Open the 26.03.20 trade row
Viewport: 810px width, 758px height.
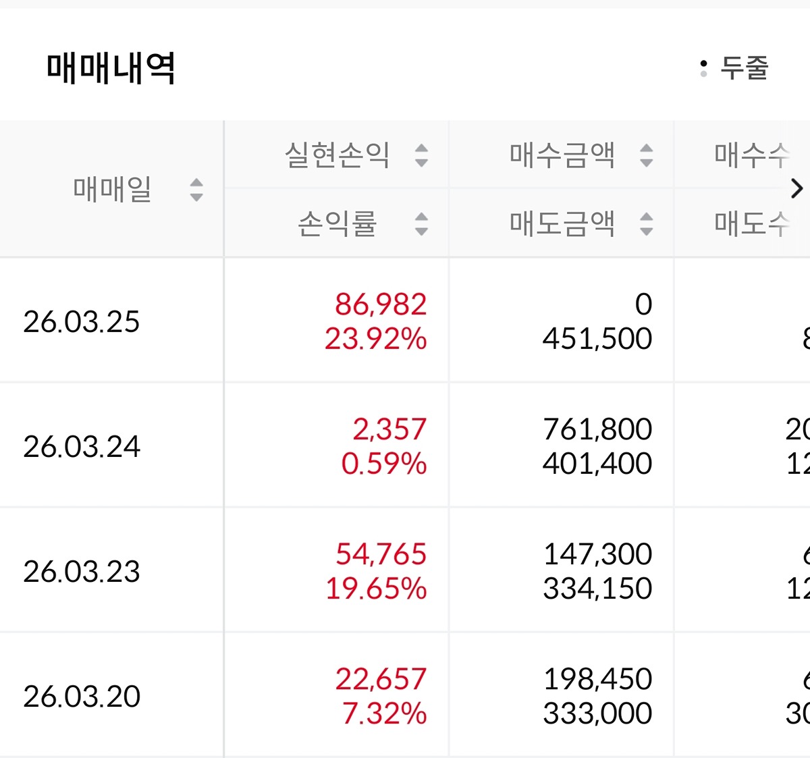click(x=82, y=696)
